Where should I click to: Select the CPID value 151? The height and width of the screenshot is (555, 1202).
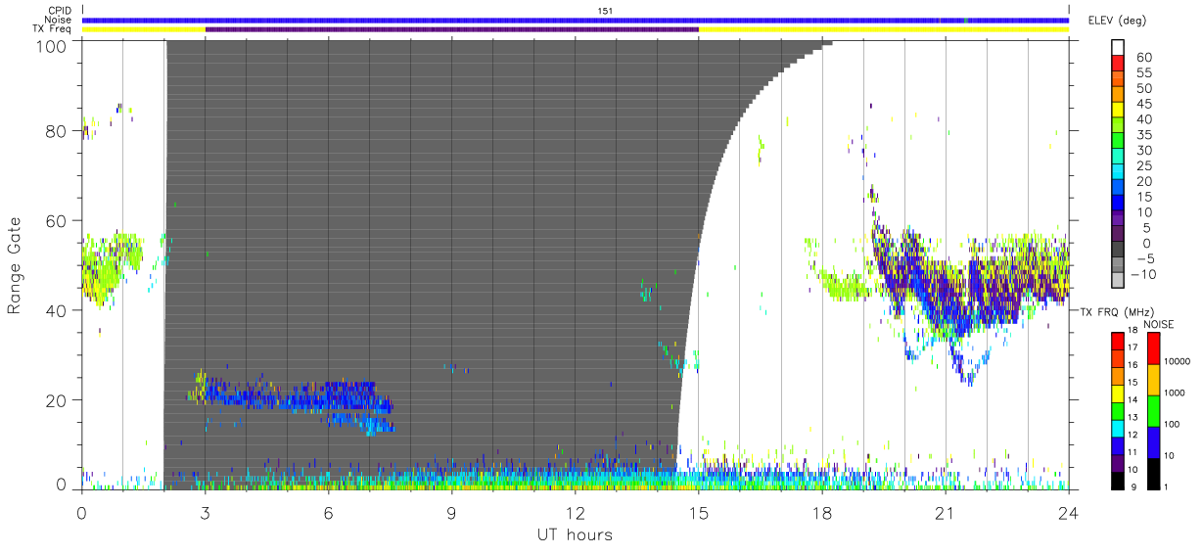(606, 11)
